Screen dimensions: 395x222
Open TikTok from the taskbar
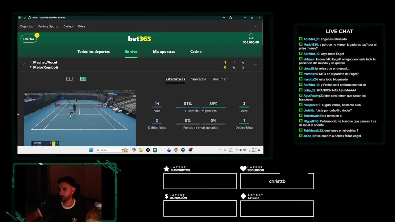click(x=148, y=150)
